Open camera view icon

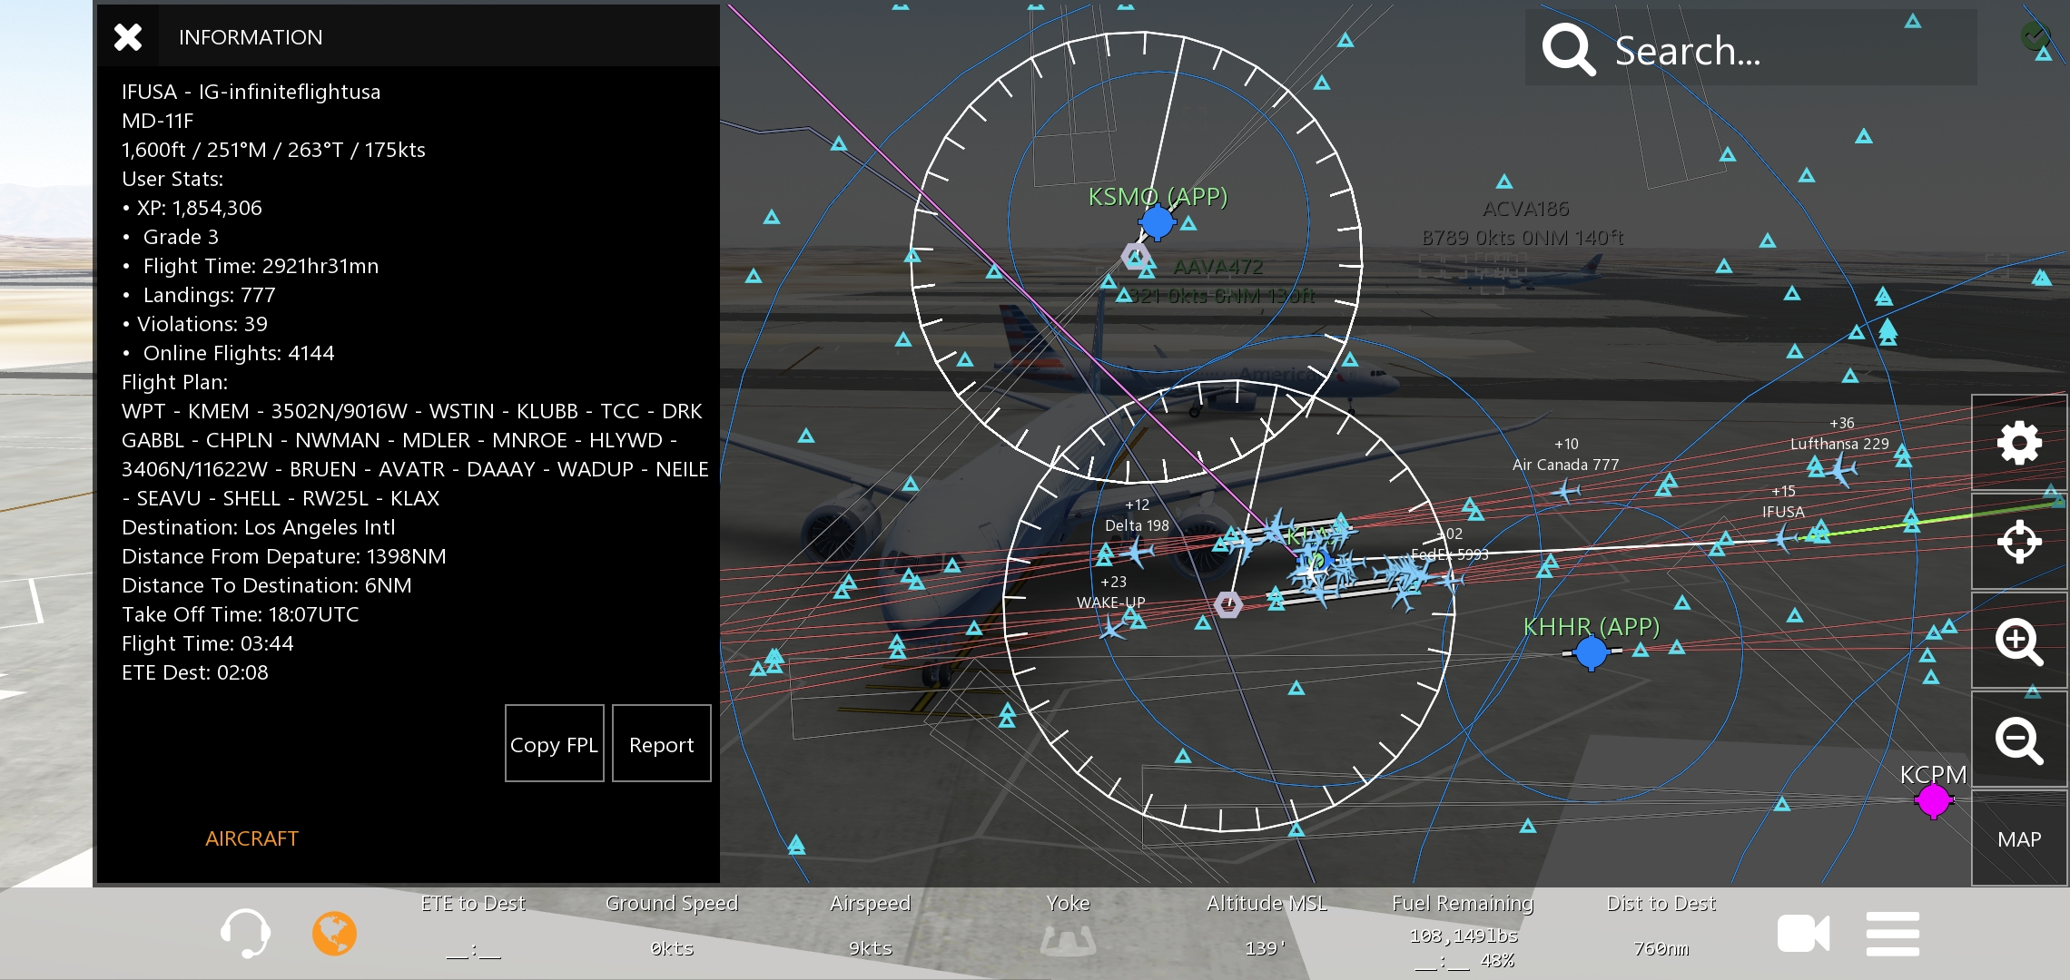(x=1802, y=933)
